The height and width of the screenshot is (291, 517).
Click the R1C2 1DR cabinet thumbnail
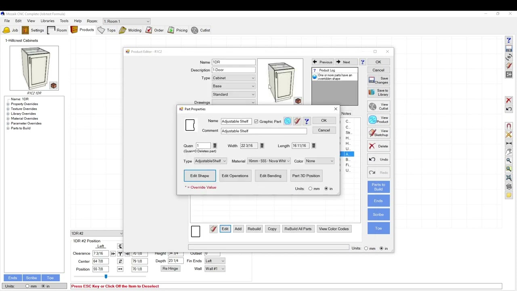pyautogui.click(x=34, y=68)
